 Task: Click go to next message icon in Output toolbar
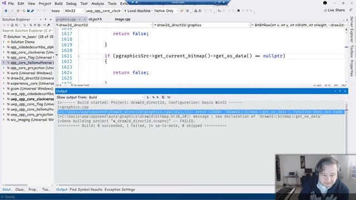tap(157, 97)
